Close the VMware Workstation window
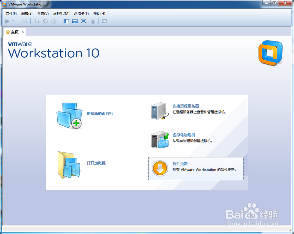Screen dimensions: 294x234 pyautogui.click(x=285, y=3)
